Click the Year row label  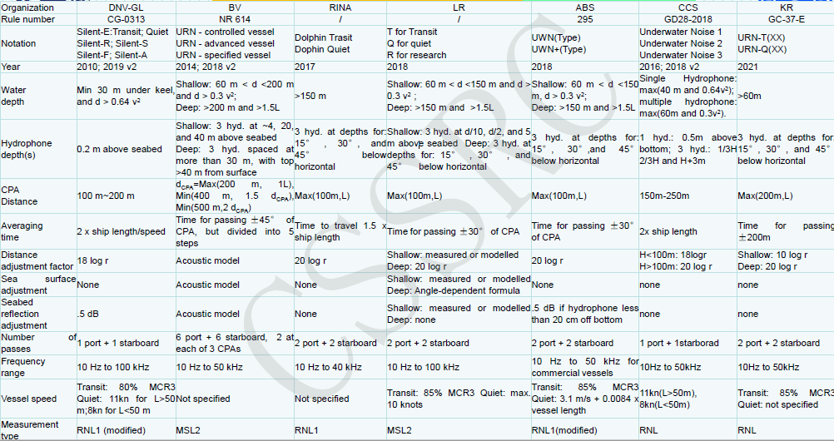[38, 67]
